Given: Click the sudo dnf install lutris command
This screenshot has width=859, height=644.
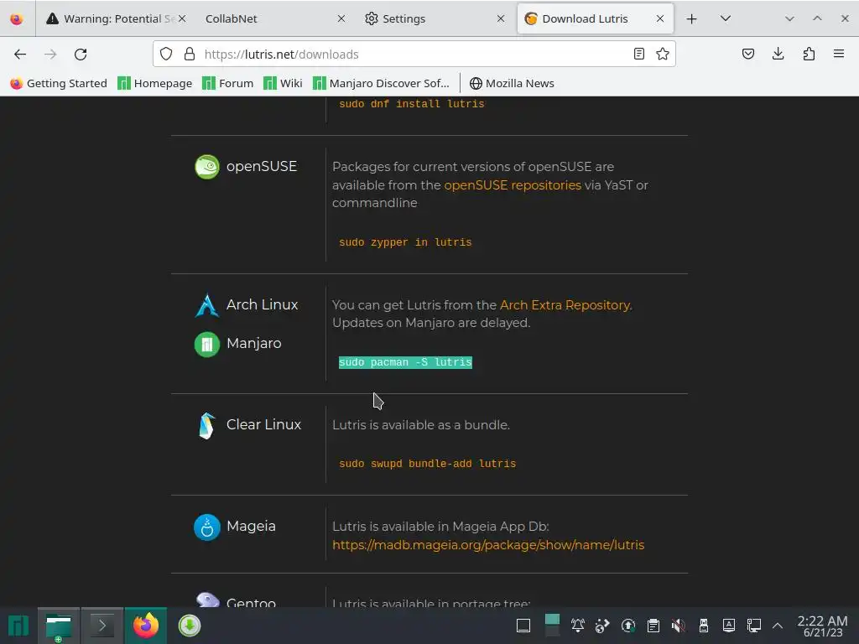Looking at the screenshot, I should [411, 103].
